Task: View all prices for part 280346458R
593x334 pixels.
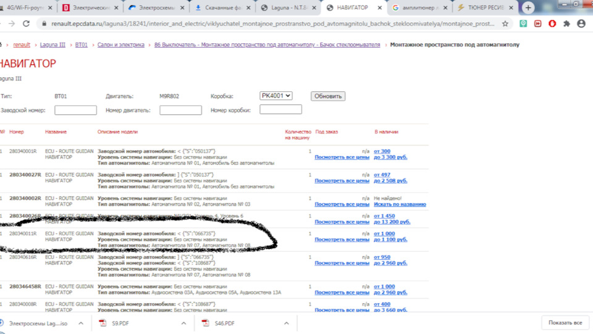Action: [342, 293]
